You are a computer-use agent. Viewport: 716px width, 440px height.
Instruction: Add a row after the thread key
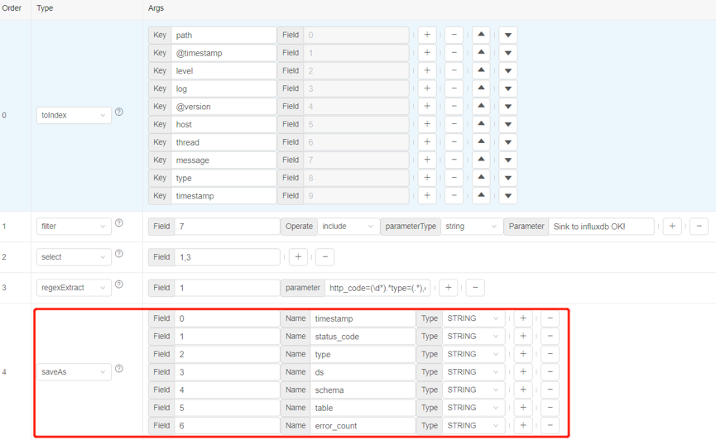click(x=427, y=142)
